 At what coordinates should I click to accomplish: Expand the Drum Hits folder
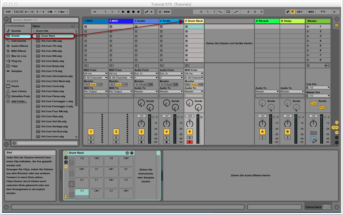coord(34,31)
